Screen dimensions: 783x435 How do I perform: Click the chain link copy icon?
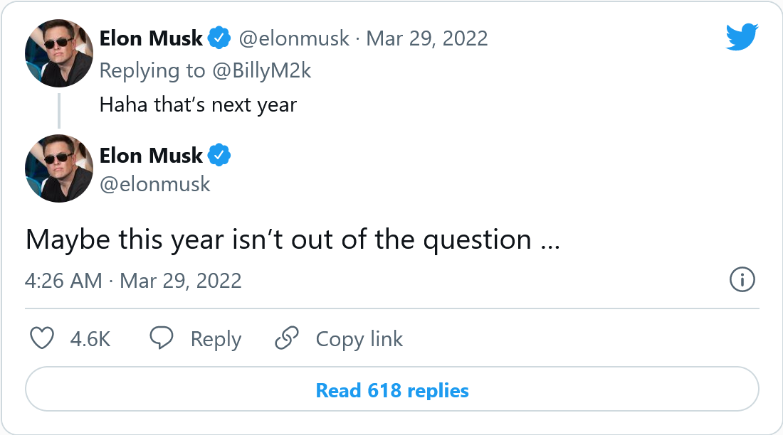[x=286, y=338]
